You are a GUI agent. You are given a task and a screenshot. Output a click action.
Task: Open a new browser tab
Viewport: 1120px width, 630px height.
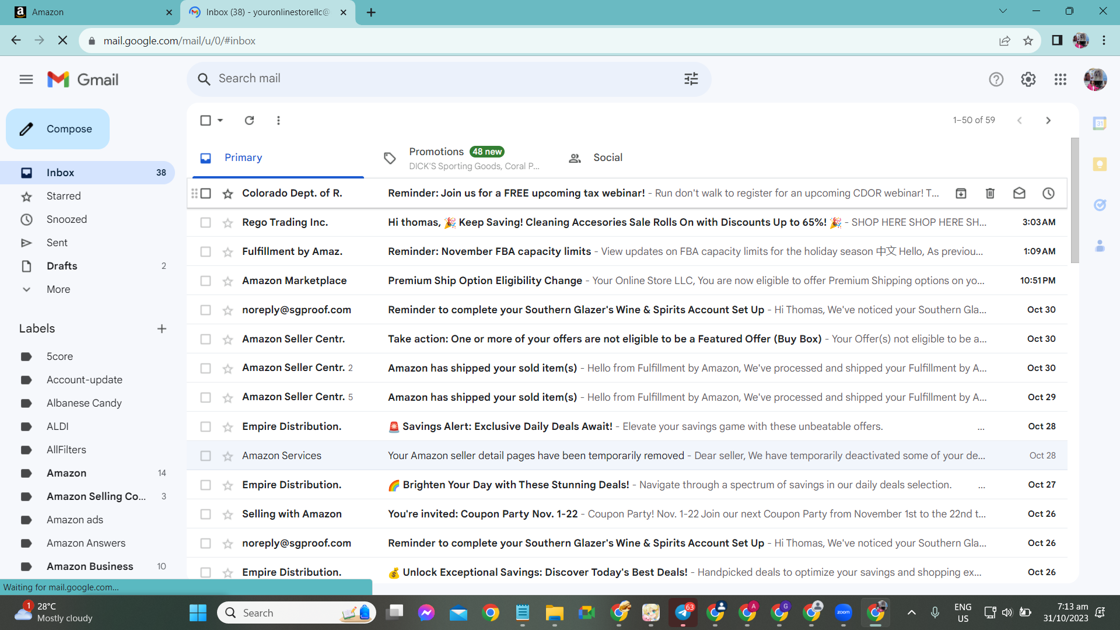coord(371,12)
